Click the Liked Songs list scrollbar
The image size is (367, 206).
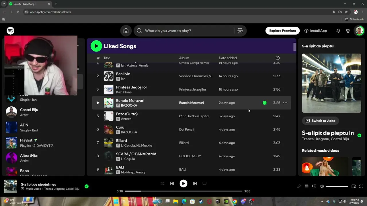pyautogui.click(x=295, y=47)
